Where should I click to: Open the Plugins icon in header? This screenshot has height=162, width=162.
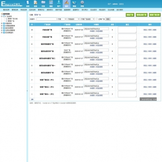(x=67, y=4)
